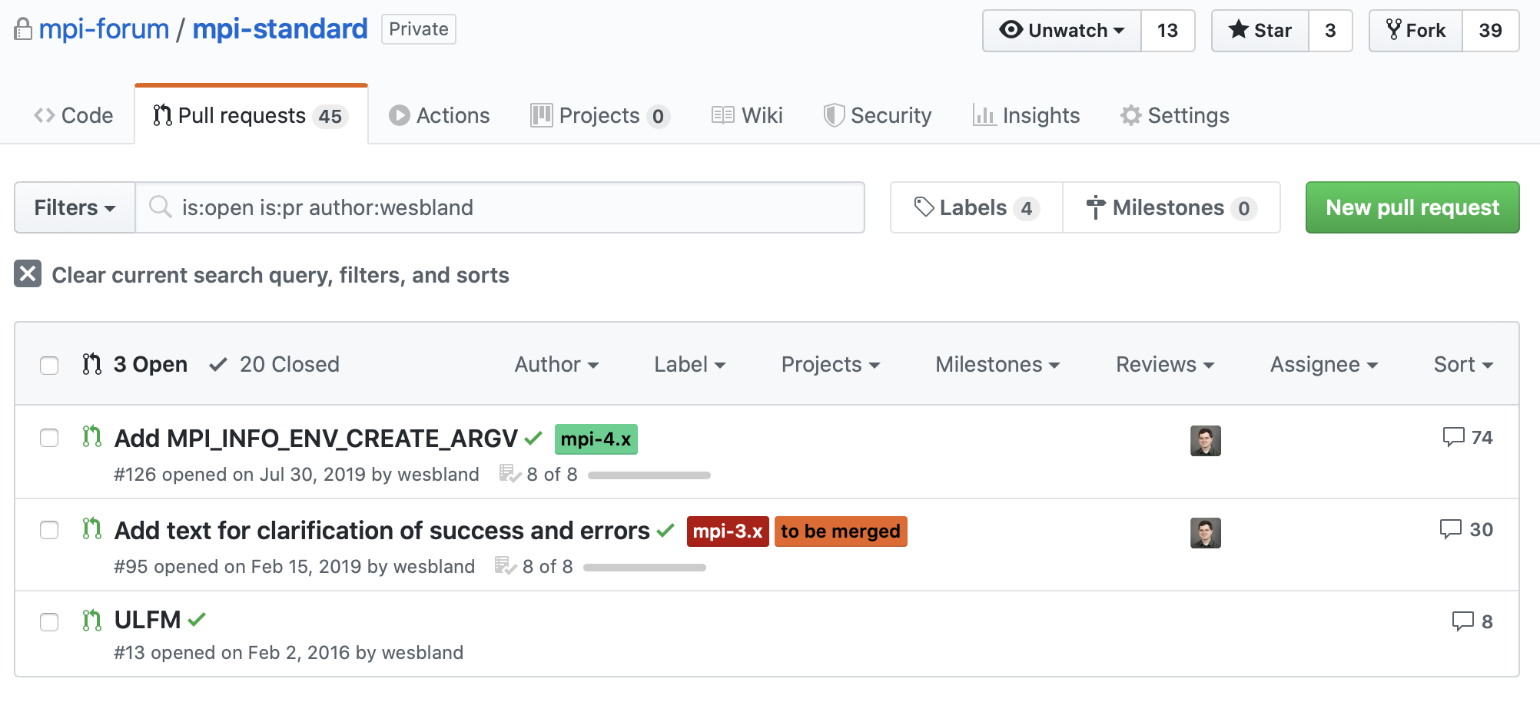The width and height of the screenshot is (1540, 702).
Task: Click the 13 watchers count
Action: click(x=1167, y=31)
